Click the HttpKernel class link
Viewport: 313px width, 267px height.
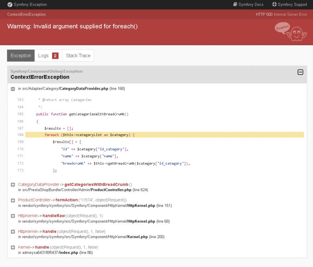[x=27, y=216]
